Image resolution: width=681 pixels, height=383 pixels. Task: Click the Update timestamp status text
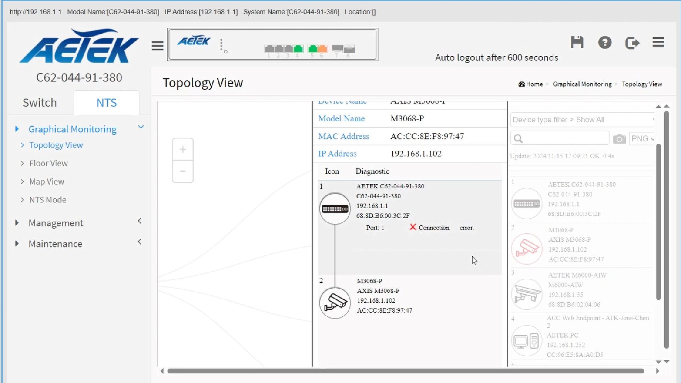[x=562, y=156]
